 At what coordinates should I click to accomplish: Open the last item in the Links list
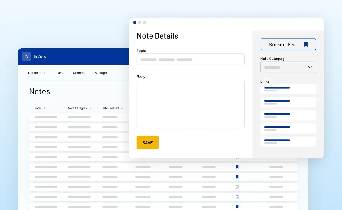click(288, 142)
